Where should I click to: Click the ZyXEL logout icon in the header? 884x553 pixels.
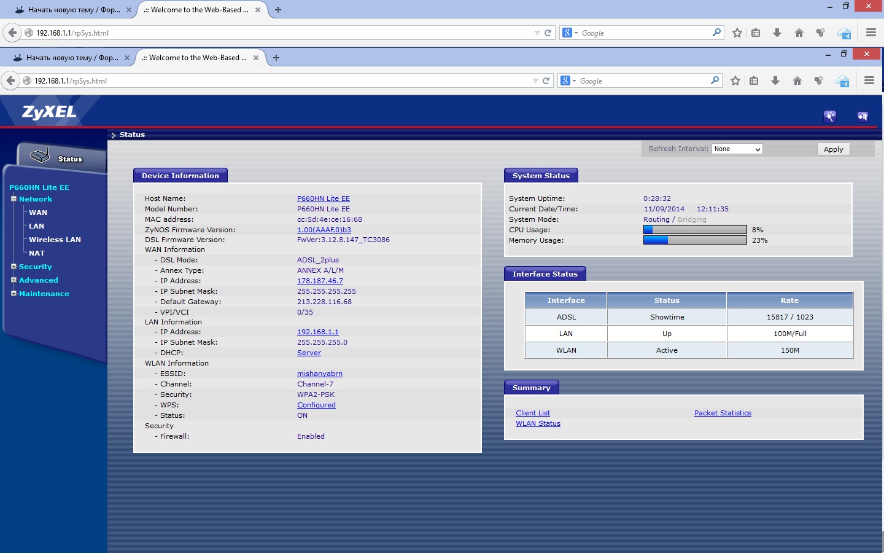point(863,116)
